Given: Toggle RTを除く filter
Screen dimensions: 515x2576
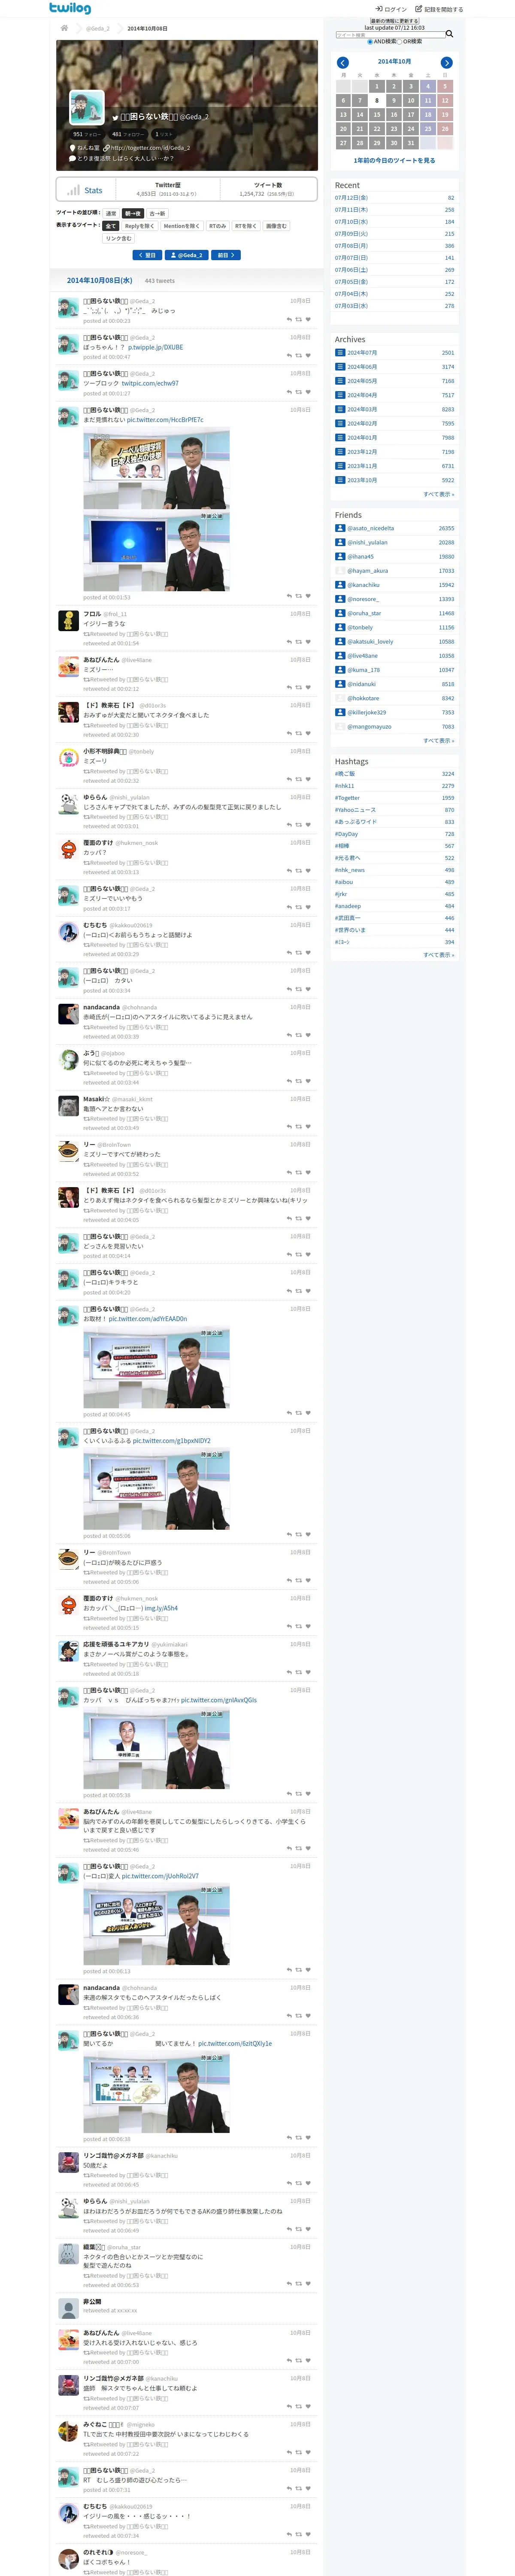Looking at the screenshot, I should pyautogui.click(x=246, y=226).
